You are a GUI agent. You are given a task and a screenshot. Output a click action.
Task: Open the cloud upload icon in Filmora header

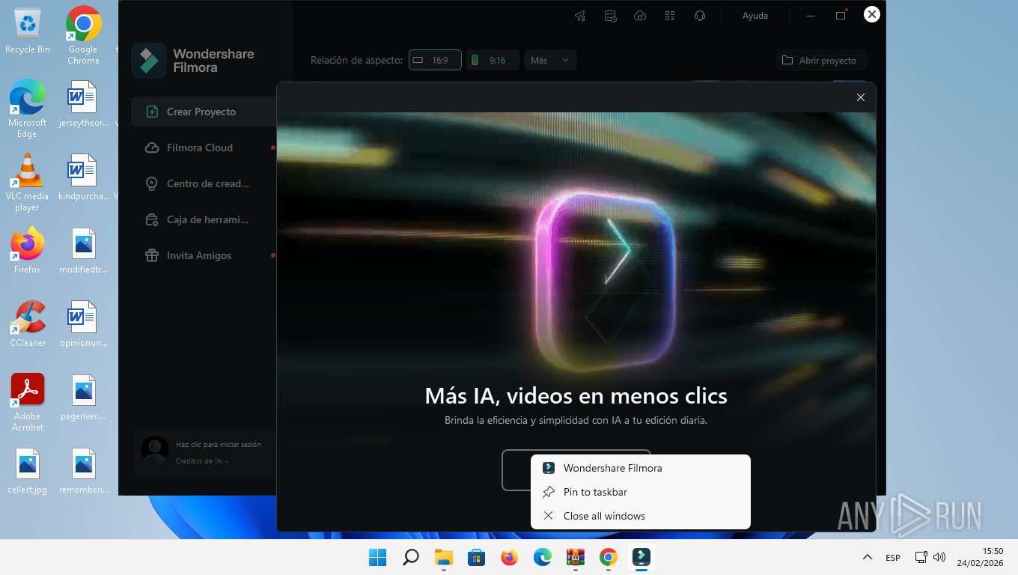point(640,16)
